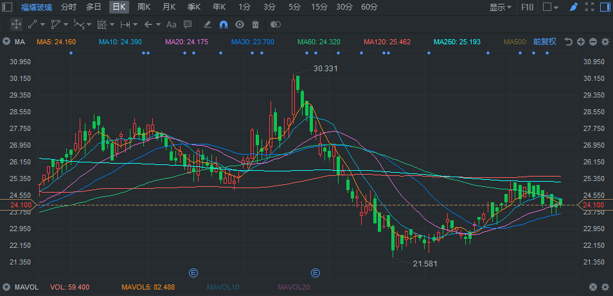Toggle the overlapping circles compare icon
The width and height of the screenshot is (613, 296).
point(276,24)
